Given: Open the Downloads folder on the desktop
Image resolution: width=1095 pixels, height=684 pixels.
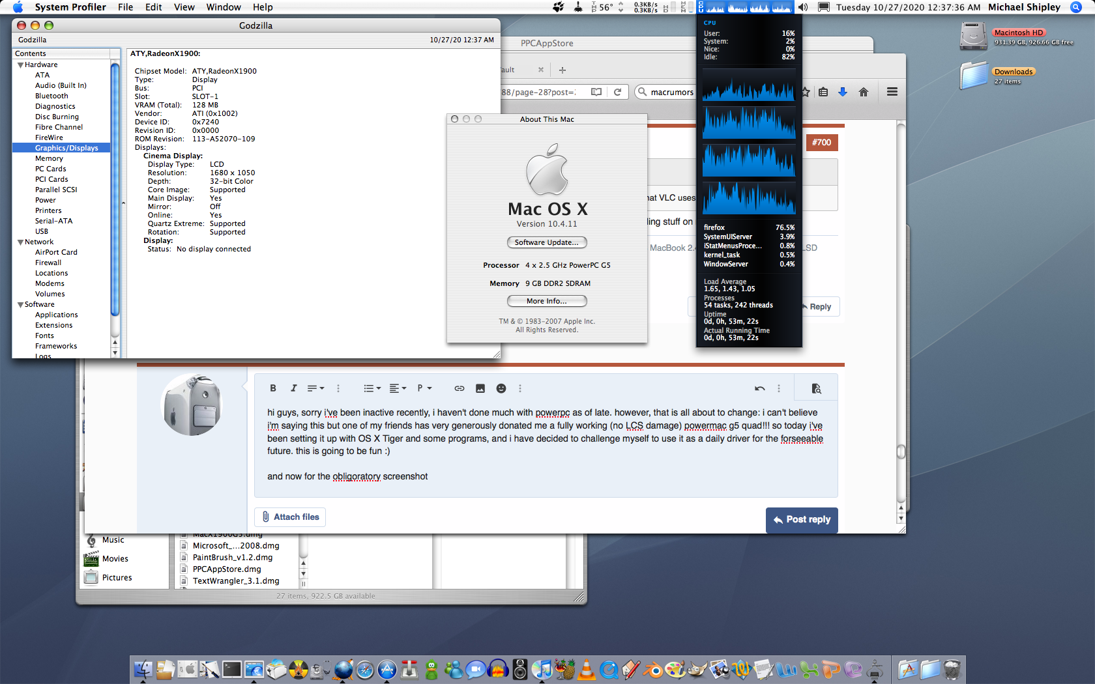Looking at the screenshot, I should tap(974, 76).
